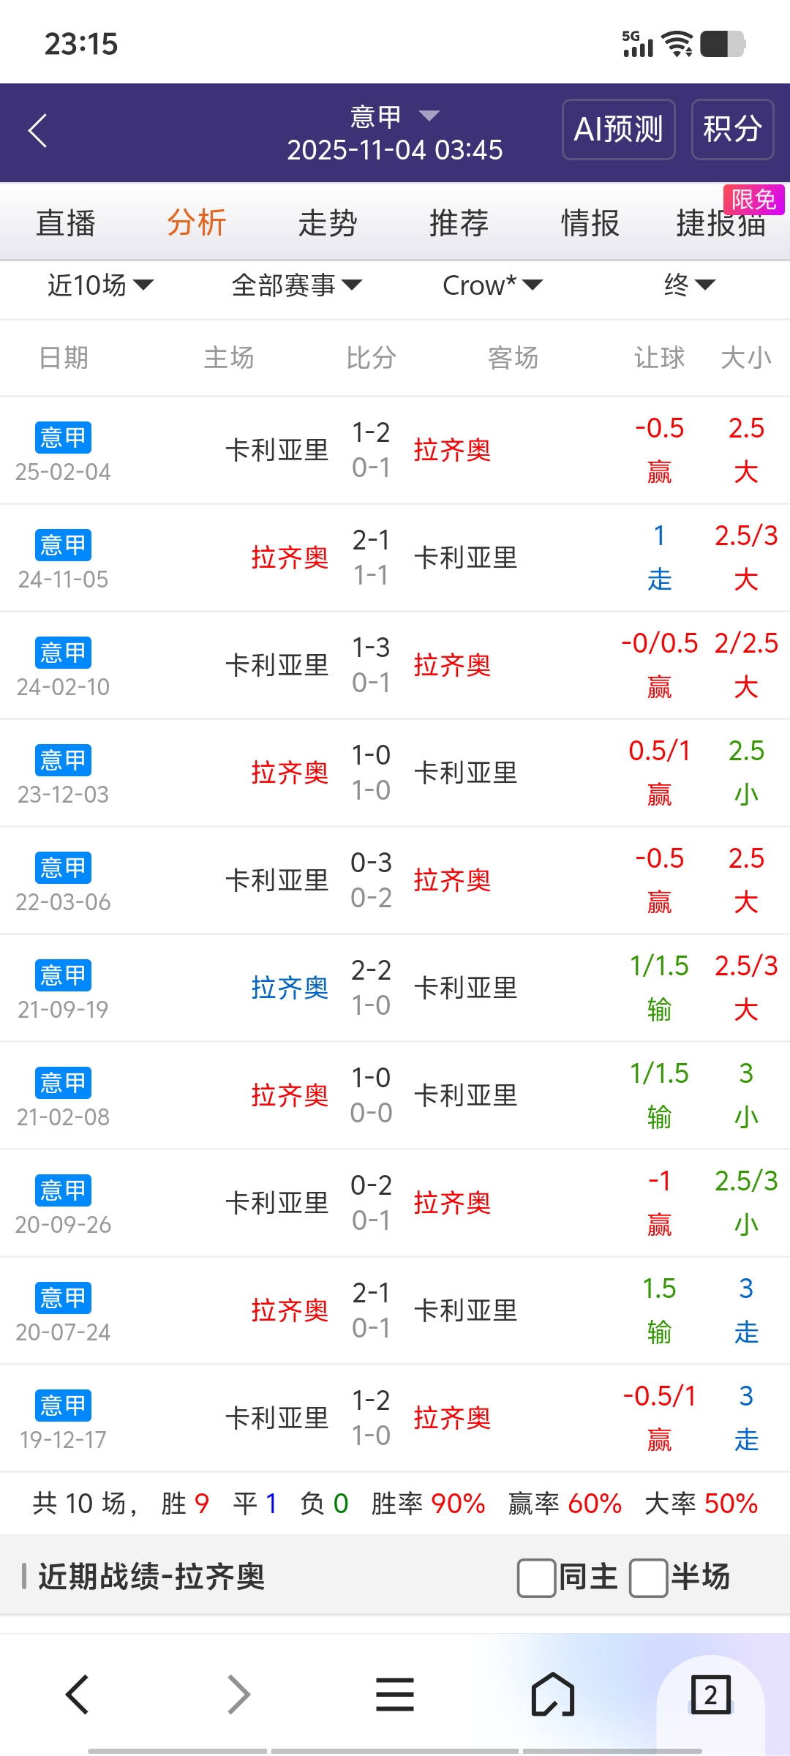Switch to the 走势 tab
The image size is (790, 1756).
pos(327,223)
